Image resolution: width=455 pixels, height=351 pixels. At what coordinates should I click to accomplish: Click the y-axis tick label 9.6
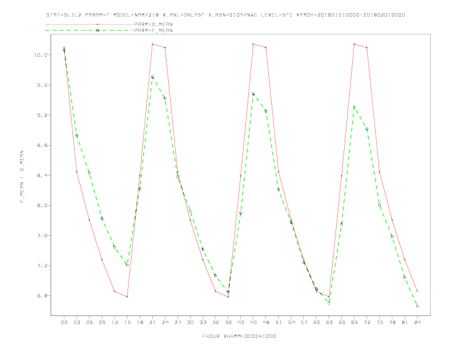coord(43,85)
